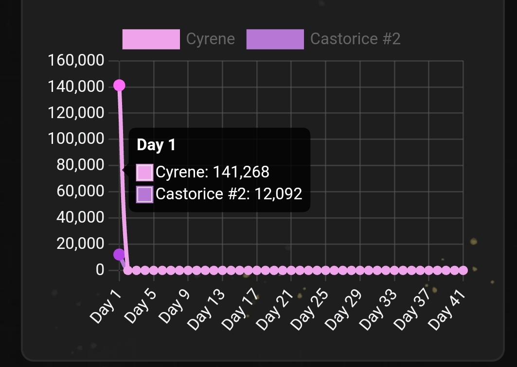This screenshot has height=367, width=517.
Task: Click the 140,000 y-axis label
Action: [x=76, y=87]
